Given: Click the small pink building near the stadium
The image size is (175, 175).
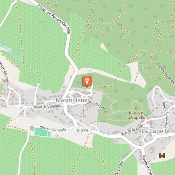Looking at the screenshot, I should pyautogui.click(x=56, y=136).
